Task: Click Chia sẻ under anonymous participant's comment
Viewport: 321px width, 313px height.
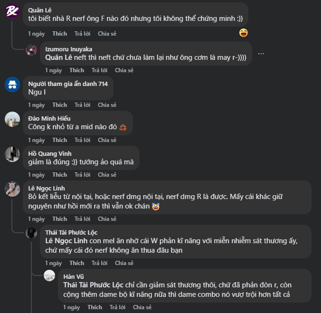Action: pos(107,105)
